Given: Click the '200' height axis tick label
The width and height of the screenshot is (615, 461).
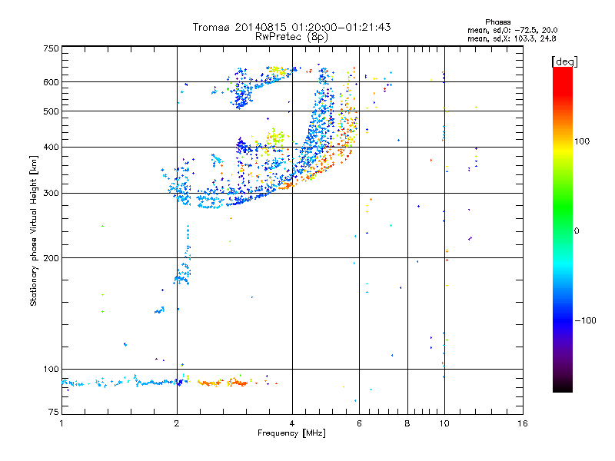Looking at the screenshot, I should tap(51, 258).
